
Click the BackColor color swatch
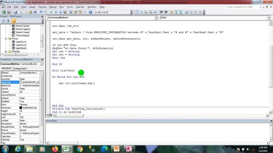[21, 82]
